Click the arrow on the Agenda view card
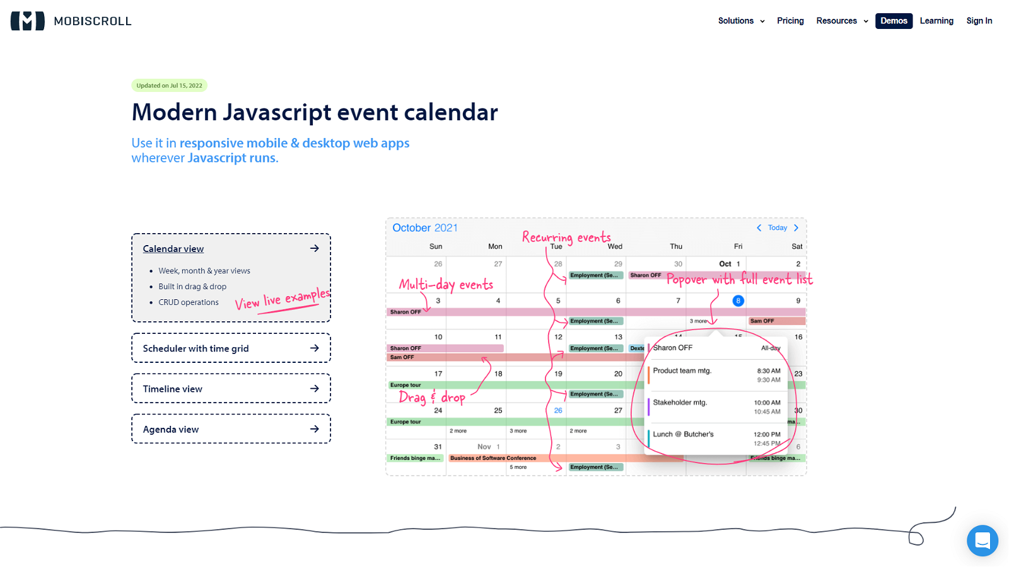Image resolution: width=1009 pixels, height=567 pixels. point(315,428)
